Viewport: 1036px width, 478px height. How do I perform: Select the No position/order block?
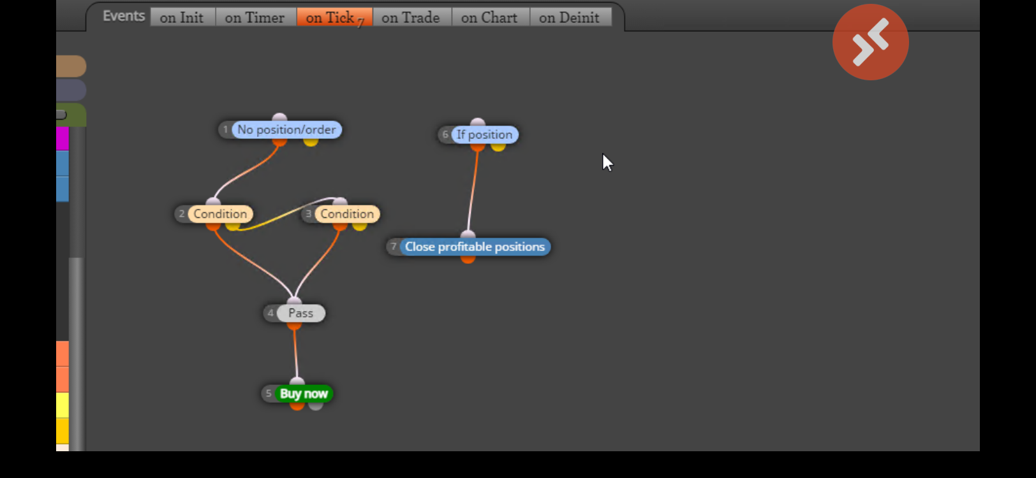[x=286, y=129]
